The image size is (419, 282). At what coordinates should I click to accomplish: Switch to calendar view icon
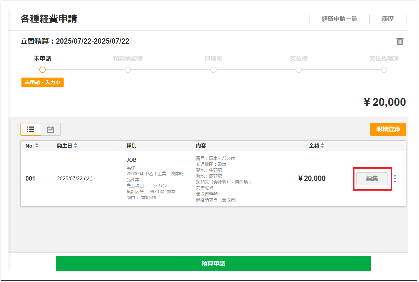click(51, 129)
